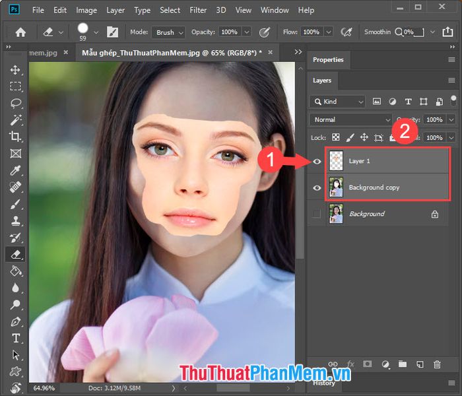This screenshot has width=462, height=396.
Task: Switch to the Properties panel tab
Action: (x=328, y=60)
